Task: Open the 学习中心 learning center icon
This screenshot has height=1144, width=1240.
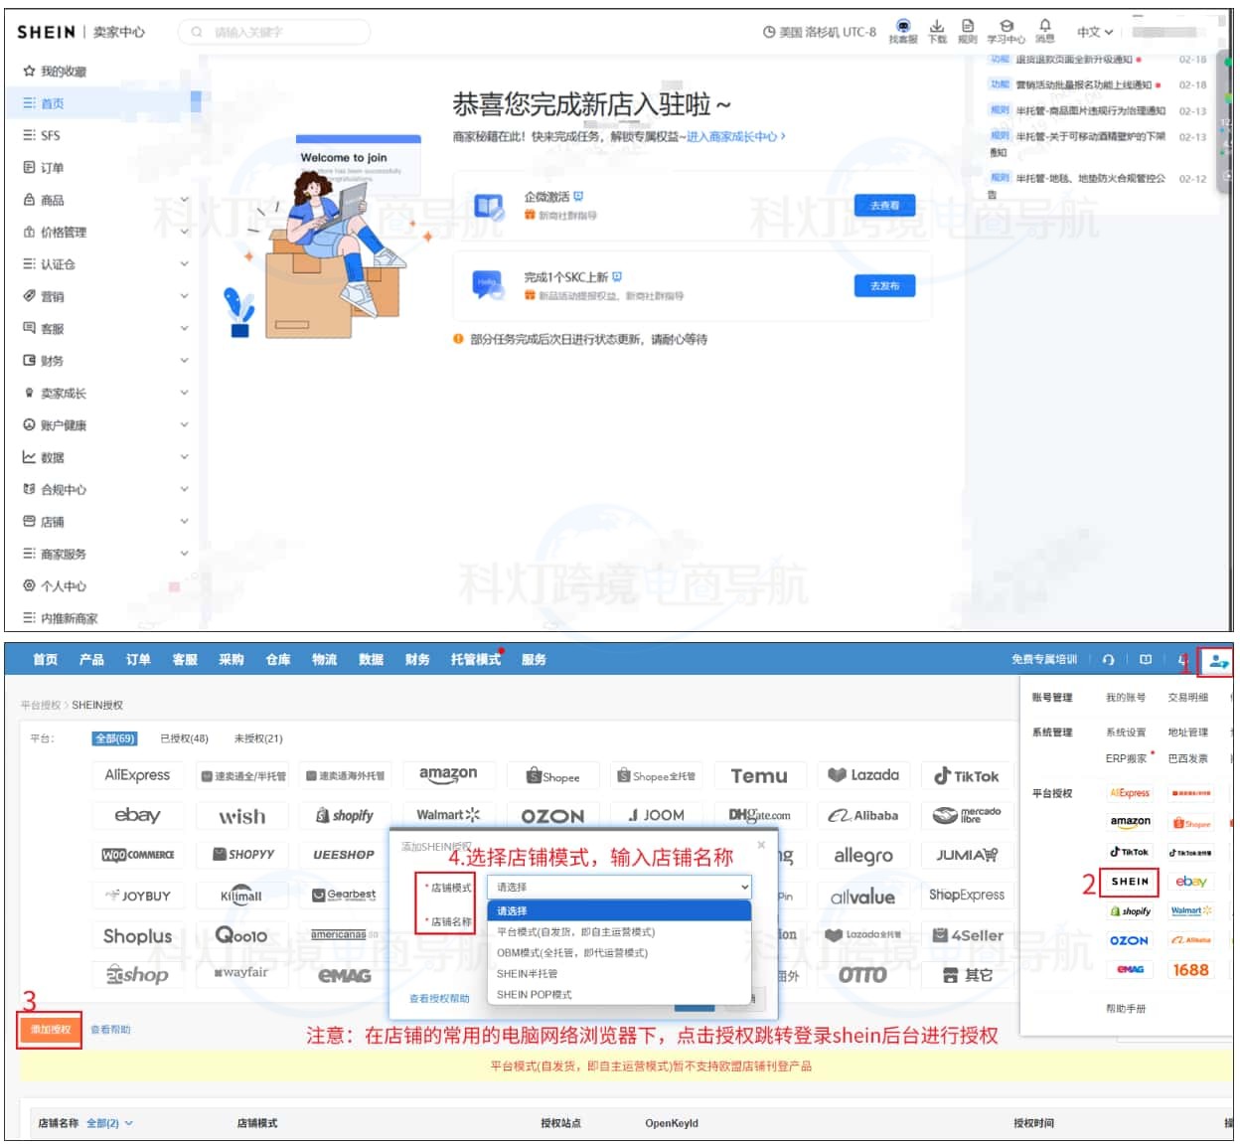Action: pos(1007,31)
